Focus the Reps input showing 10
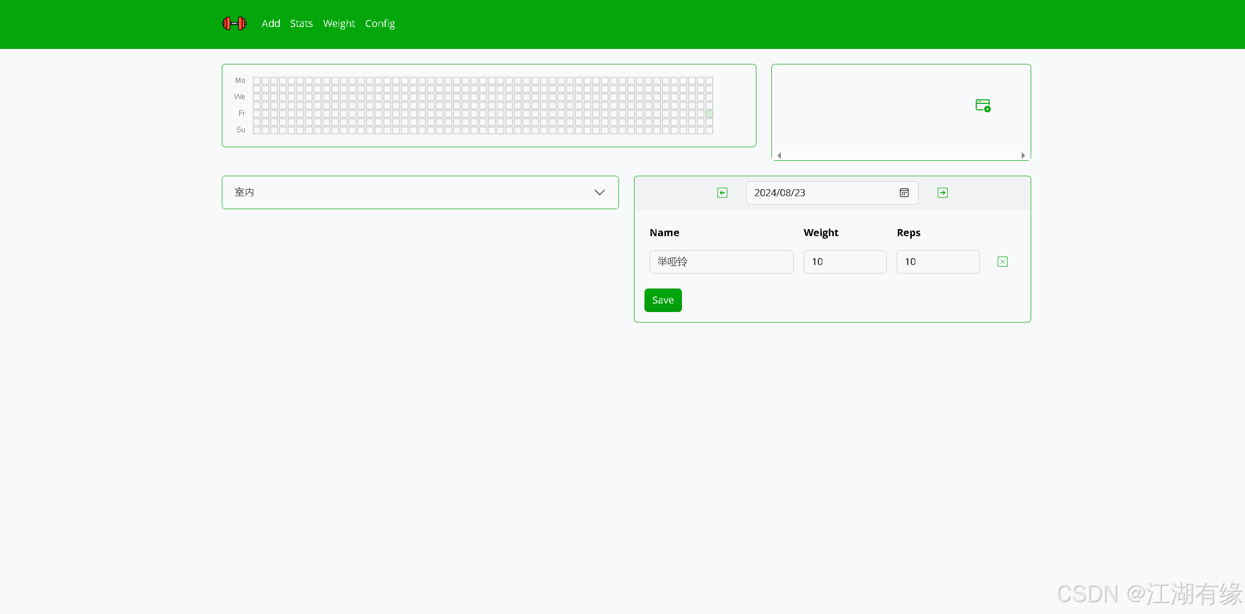Image resolution: width=1245 pixels, height=614 pixels. (938, 262)
